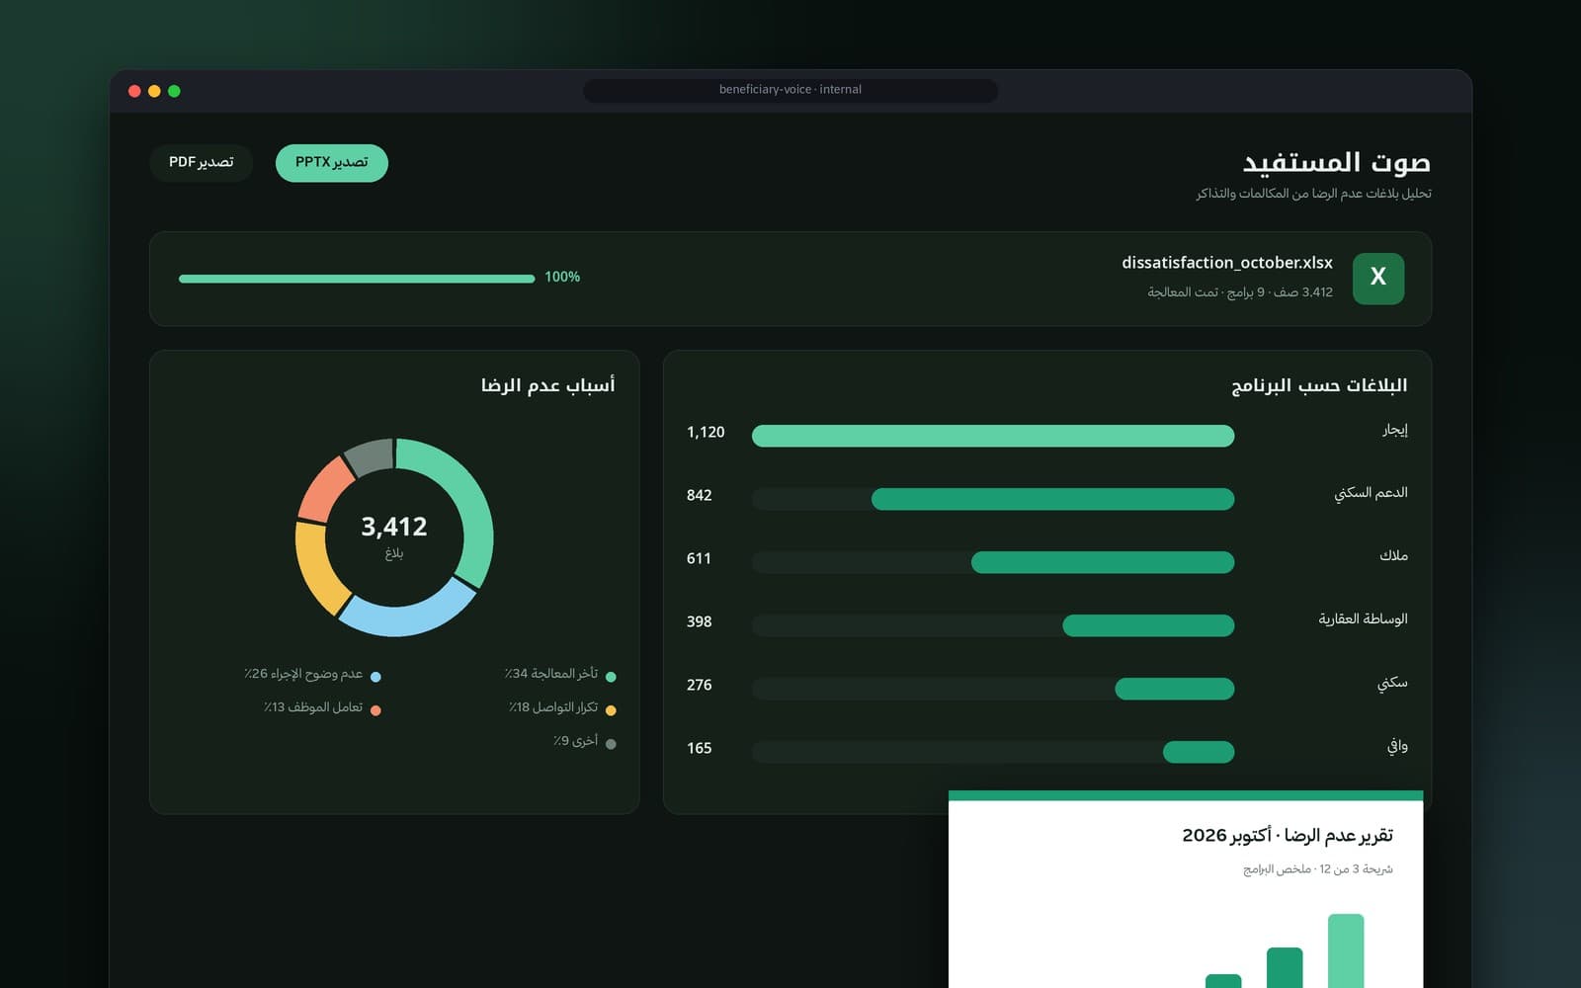1581x988 pixels.
Task: Click the yellow legend dot تكرار التواصل
Action: [x=611, y=710]
